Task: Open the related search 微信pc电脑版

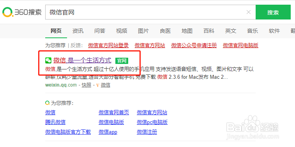Action: (152, 122)
